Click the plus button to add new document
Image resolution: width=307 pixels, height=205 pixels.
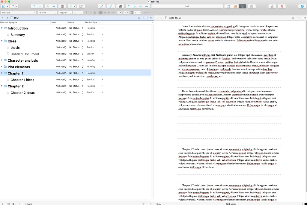click(2, 204)
